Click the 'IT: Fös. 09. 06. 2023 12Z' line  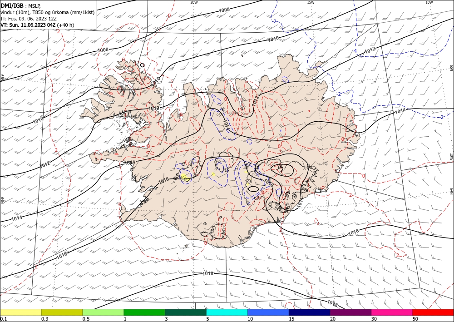(x=29, y=19)
